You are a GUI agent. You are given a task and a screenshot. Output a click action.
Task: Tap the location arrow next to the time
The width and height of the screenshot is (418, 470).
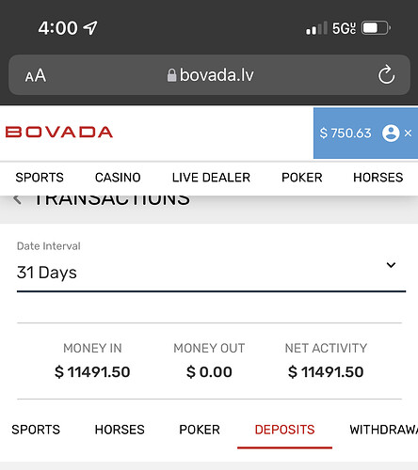[90, 28]
